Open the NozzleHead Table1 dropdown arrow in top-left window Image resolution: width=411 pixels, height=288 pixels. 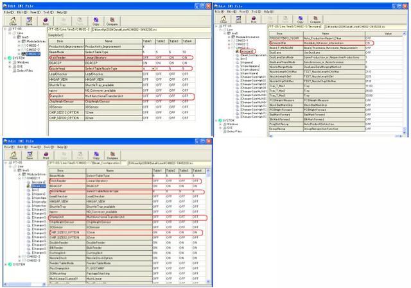(x=153, y=69)
